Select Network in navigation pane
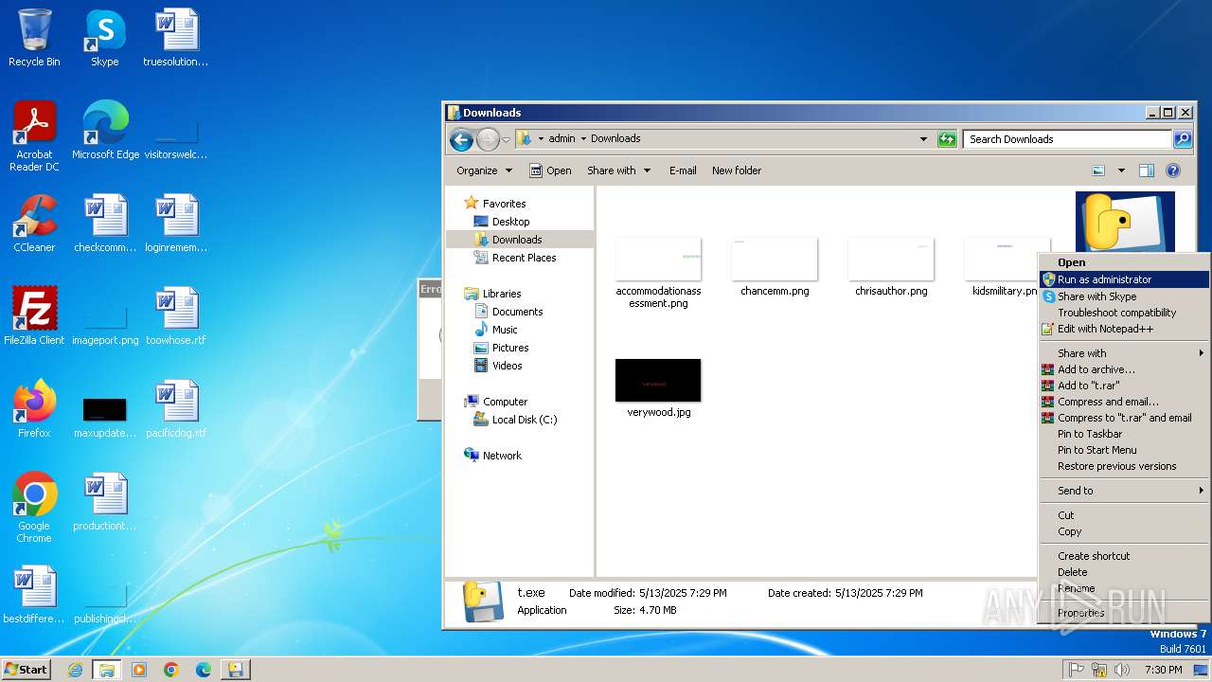This screenshot has height=682, width=1212. coord(502,456)
